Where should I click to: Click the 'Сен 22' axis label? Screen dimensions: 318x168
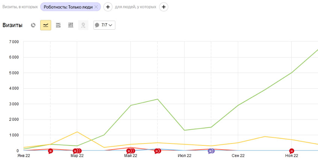coord(238,156)
